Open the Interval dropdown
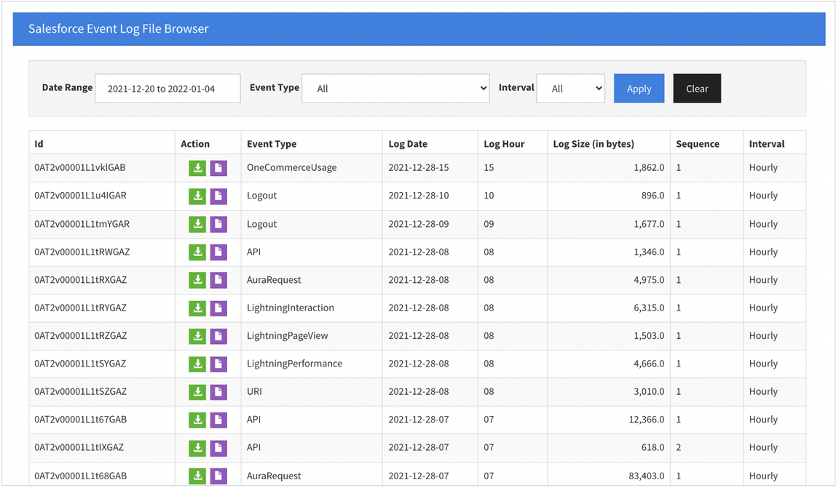Viewport: 836px width, 488px height. pyautogui.click(x=570, y=89)
